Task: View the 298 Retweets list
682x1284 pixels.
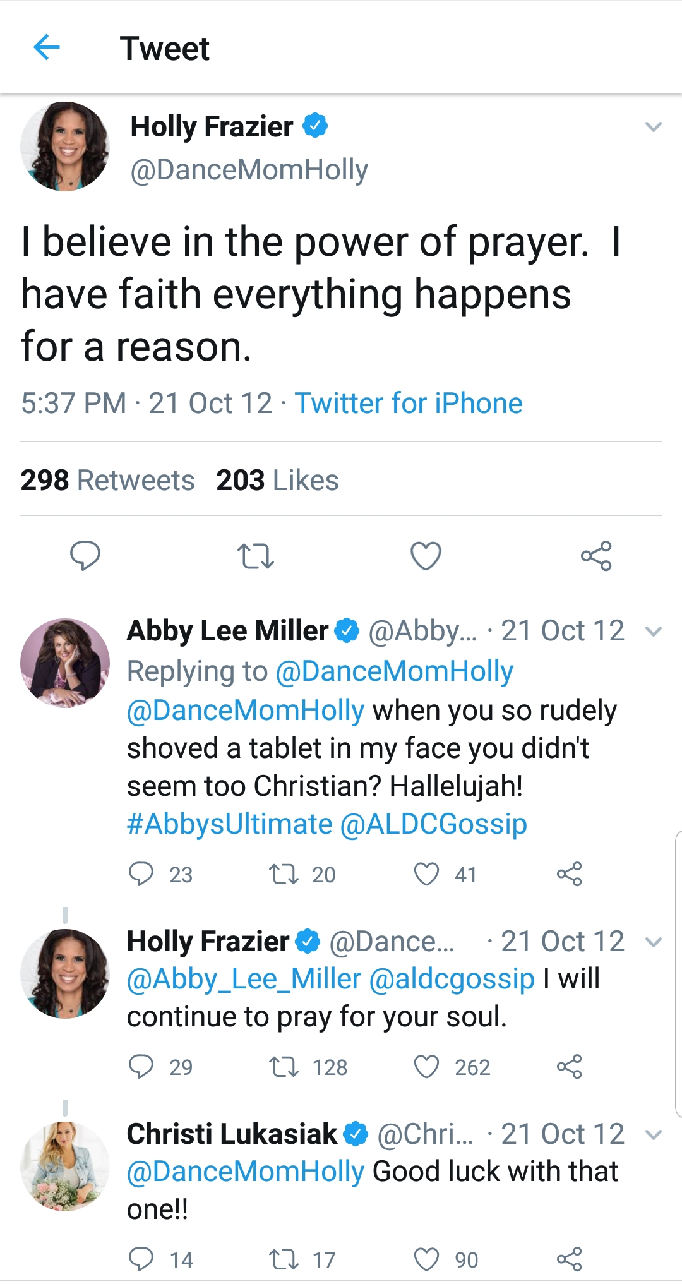Action: point(107,480)
